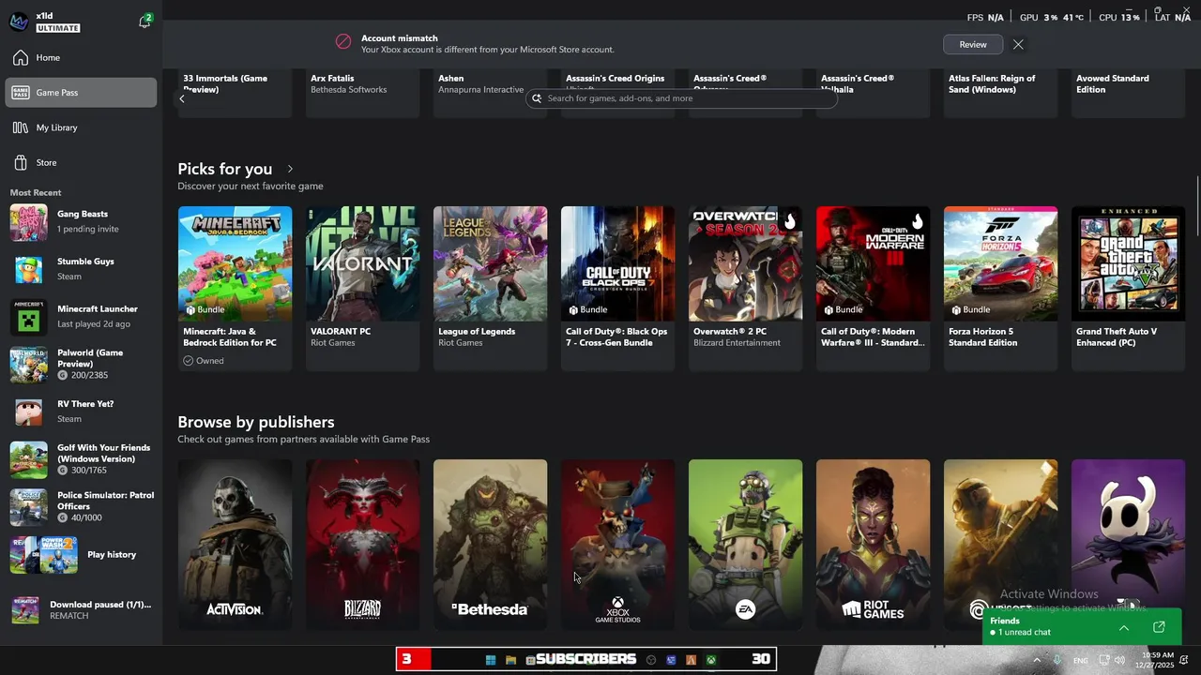Expand the Friends chat panel chevron
The height and width of the screenshot is (675, 1201).
pos(1124,627)
